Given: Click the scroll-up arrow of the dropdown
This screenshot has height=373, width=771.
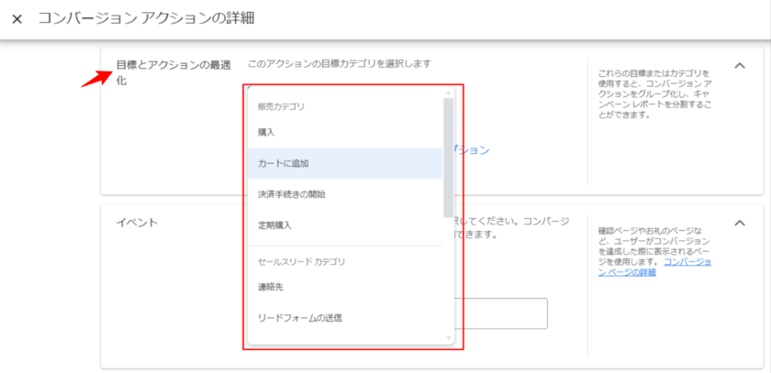Looking at the screenshot, I should click(x=449, y=93).
